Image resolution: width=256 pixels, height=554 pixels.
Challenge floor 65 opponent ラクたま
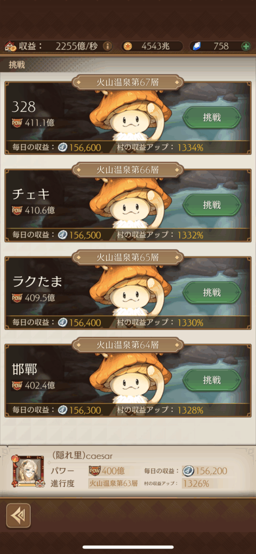[212, 293]
